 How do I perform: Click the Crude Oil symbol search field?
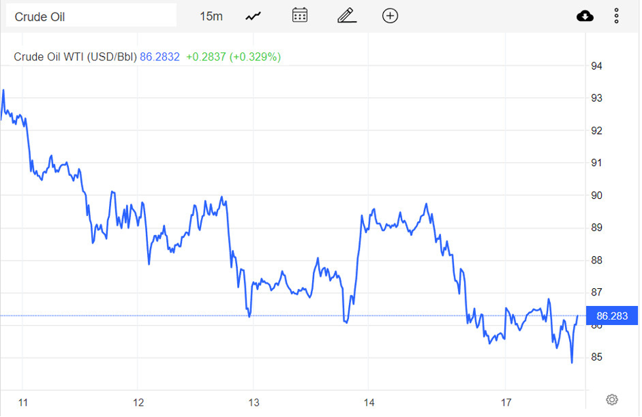click(91, 16)
